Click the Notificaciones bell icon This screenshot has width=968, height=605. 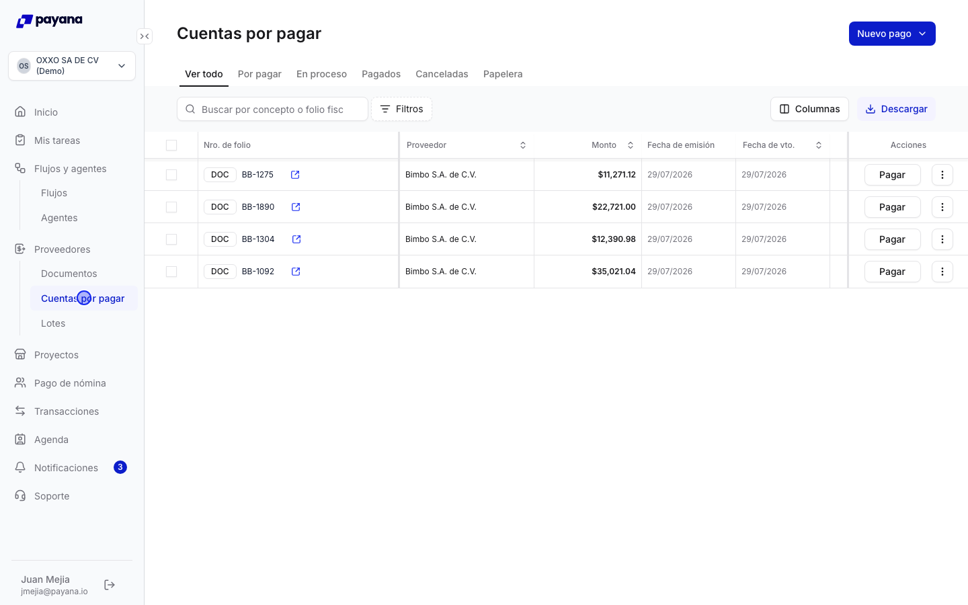[20, 467]
